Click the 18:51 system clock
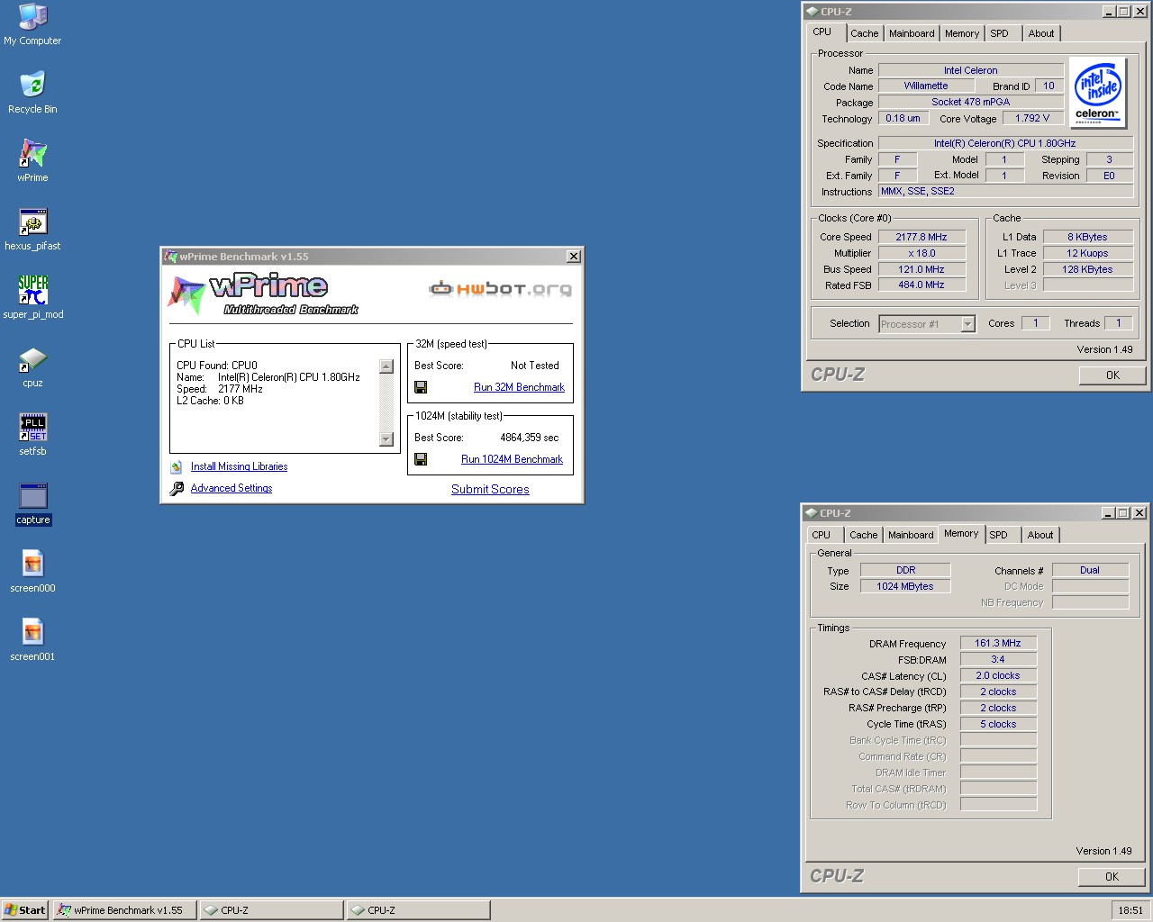The image size is (1153, 922). pos(1130,910)
